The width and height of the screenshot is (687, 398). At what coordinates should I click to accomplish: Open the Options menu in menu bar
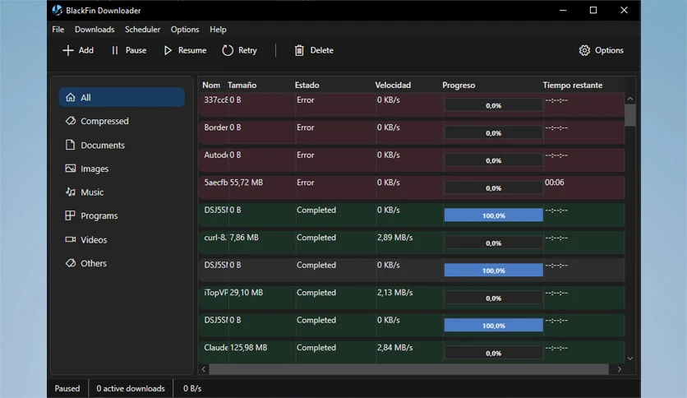pyautogui.click(x=185, y=30)
